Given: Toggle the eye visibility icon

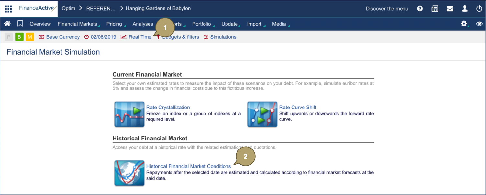Looking at the screenshot, I should (x=479, y=24).
